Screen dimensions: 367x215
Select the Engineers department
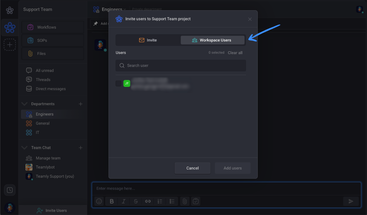pyautogui.click(x=53, y=114)
